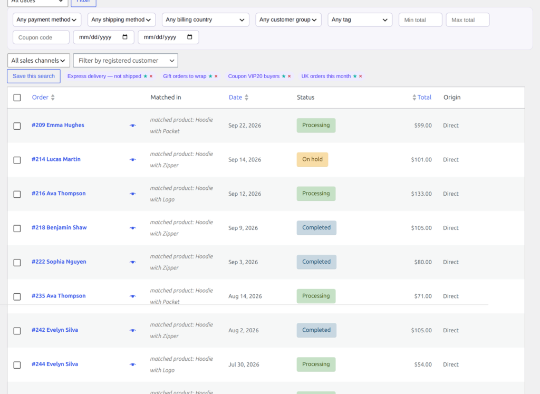This screenshot has width=540, height=394.
Task: Open Any billing country dropdown
Action: pos(206,20)
